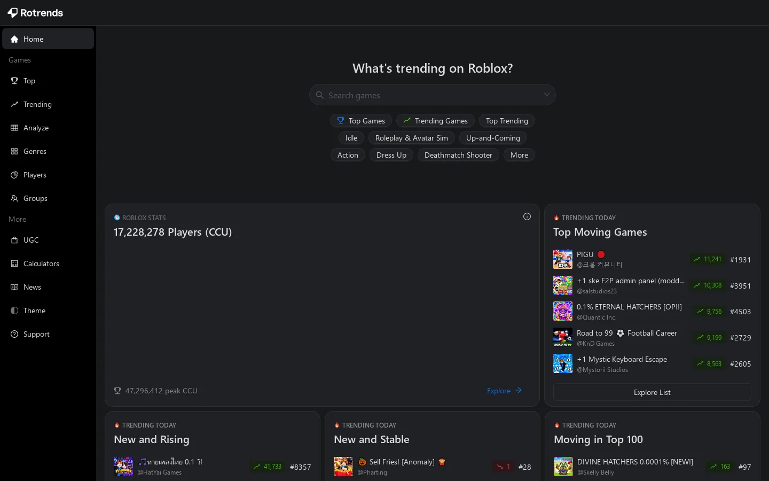Click the Rotrends logo icon
The image size is (769, 481).
(x=13, y=13)
